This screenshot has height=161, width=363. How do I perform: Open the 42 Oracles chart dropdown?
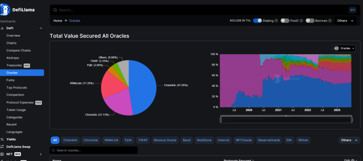click(344, 48)
